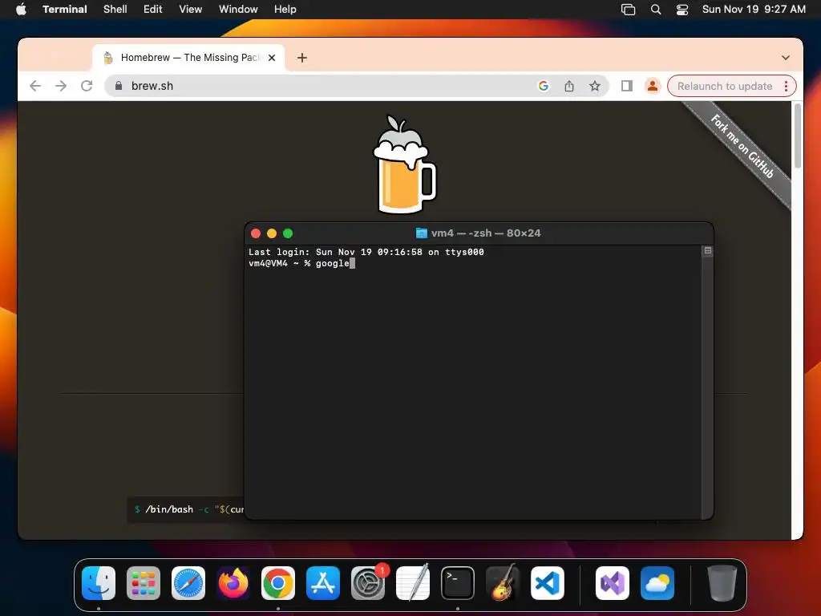Bookmark this tab with the star
Screen dimensions: 821x616
(x=594, y=86)
